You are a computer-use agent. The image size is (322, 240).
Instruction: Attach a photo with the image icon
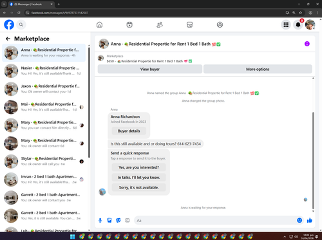pos(109,220)
